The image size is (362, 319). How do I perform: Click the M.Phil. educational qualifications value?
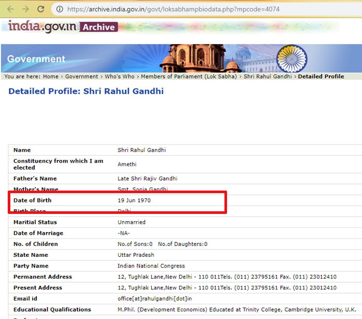pyautogui.click(x=237, y=310)
